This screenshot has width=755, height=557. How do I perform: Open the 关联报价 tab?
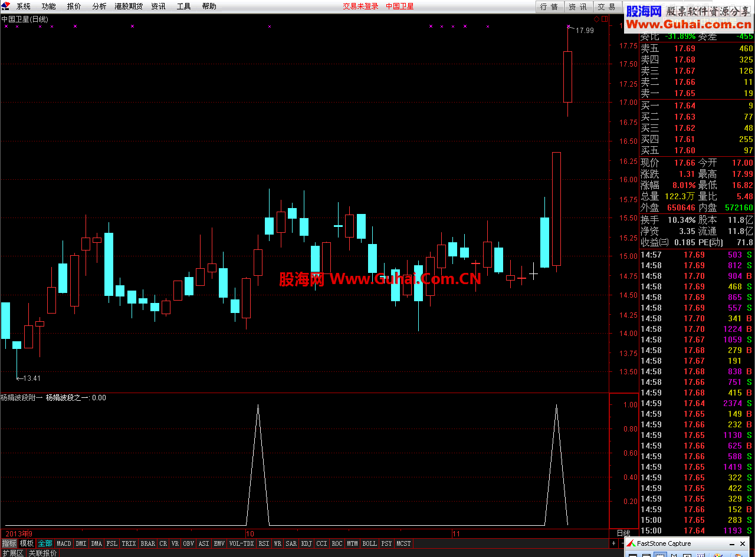point(42,553)
